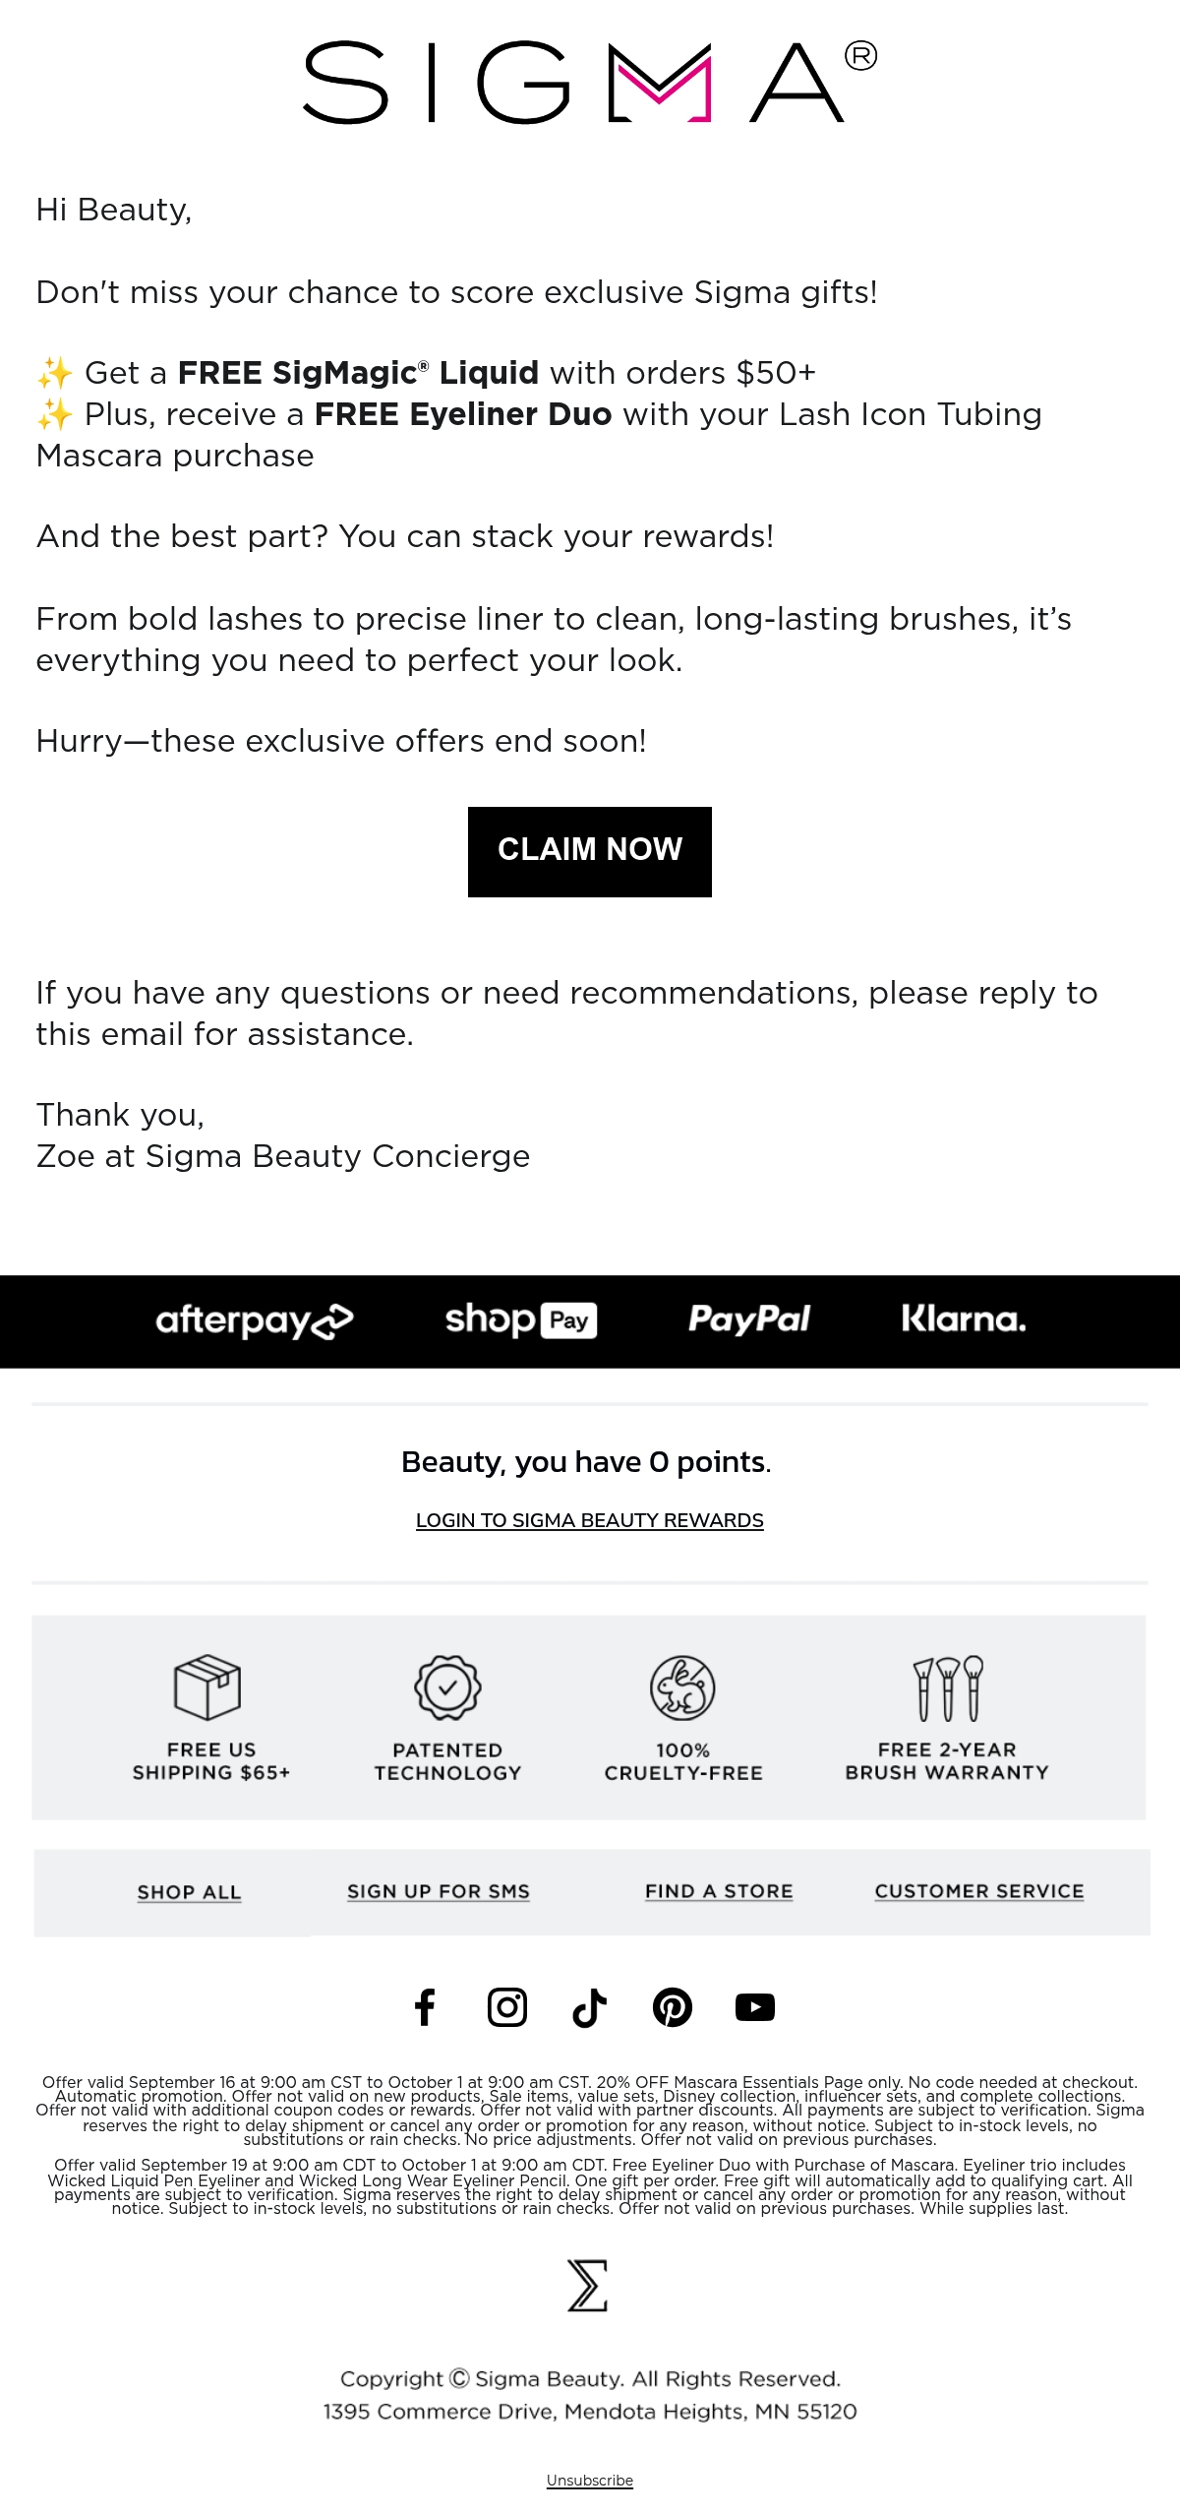Click the CLAIM NOW button
Screen dimensions: 1180x2515
[x=590, y=852]
